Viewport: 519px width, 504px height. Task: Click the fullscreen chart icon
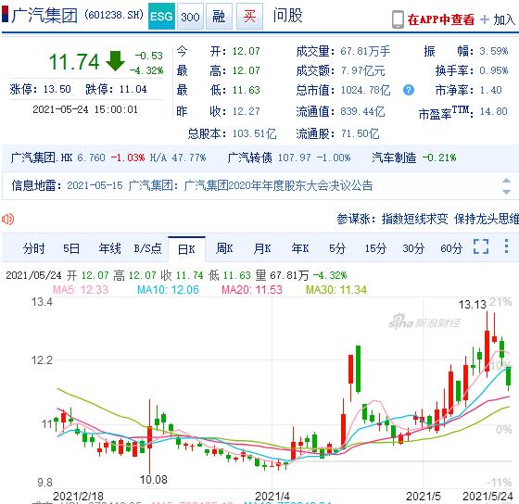point(481,246)
